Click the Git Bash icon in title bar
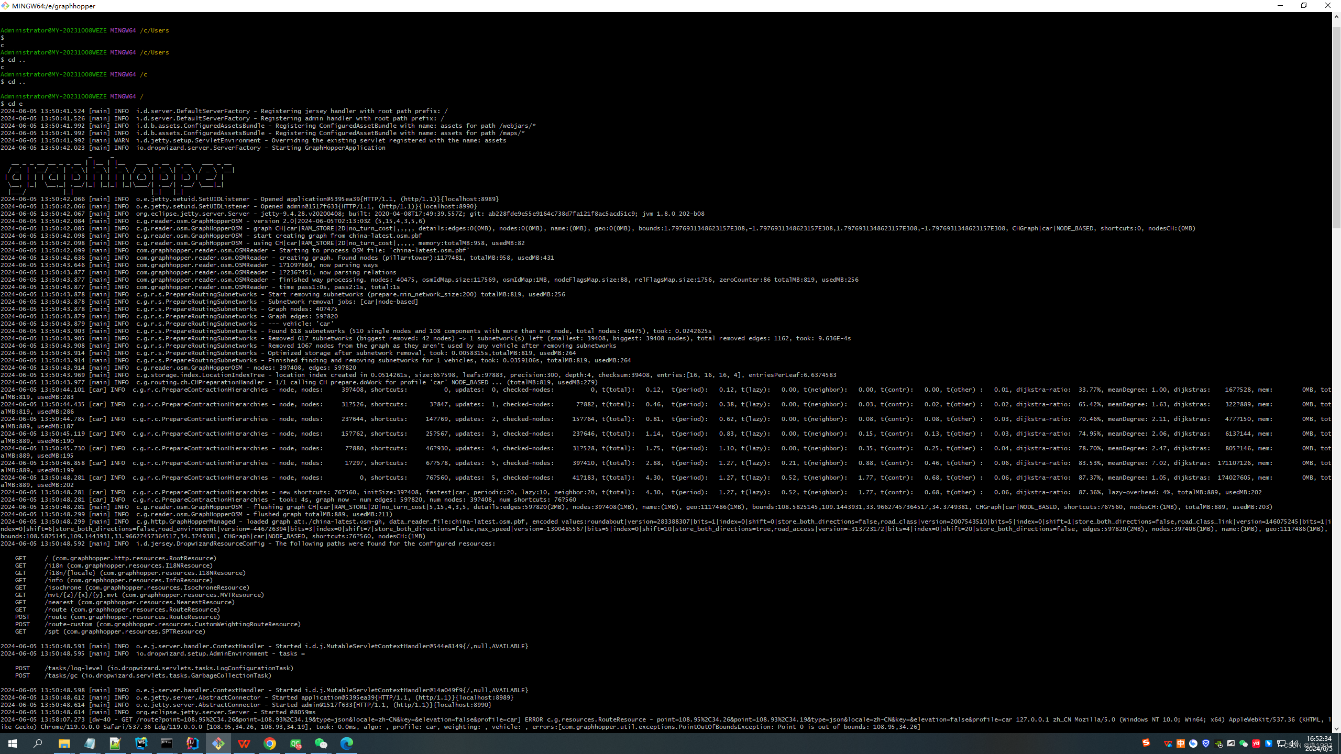The width and height of the screenshot is (1341, 754). pos(5,6)
